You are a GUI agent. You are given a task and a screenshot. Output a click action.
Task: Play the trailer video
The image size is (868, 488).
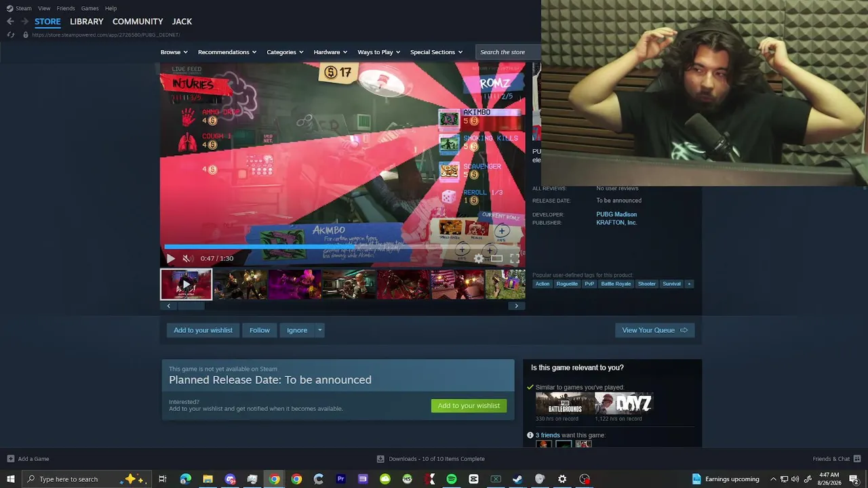pyautogui.click(x=170, y=258)
